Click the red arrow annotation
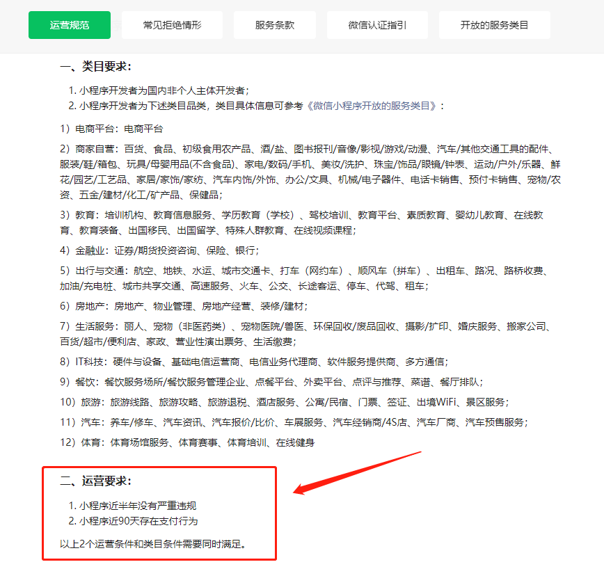The width and height of the screenshot is (604, 569). point(357,473)
